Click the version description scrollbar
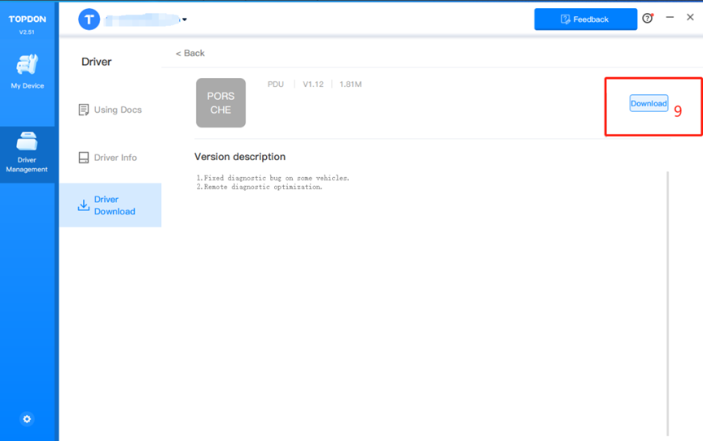Image resolution: width=703 pixels, height=441 pixels. pos(667,304)
